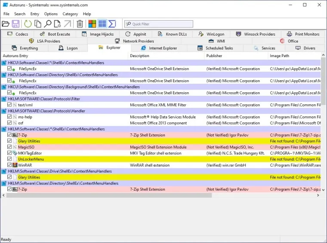Click the Open file toolbar icon
The height and width of the screenshot is (243, 327).
click(x=6, y=24)
